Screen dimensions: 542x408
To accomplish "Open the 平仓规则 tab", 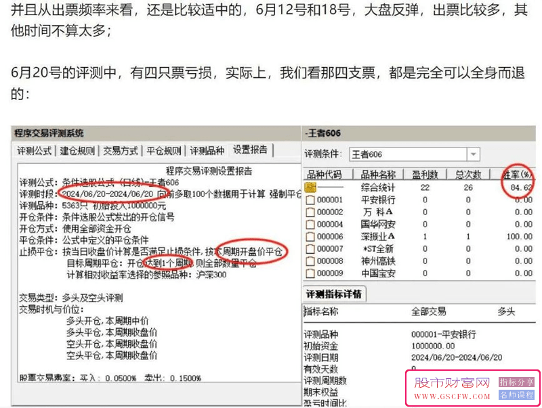I will 163,151.
